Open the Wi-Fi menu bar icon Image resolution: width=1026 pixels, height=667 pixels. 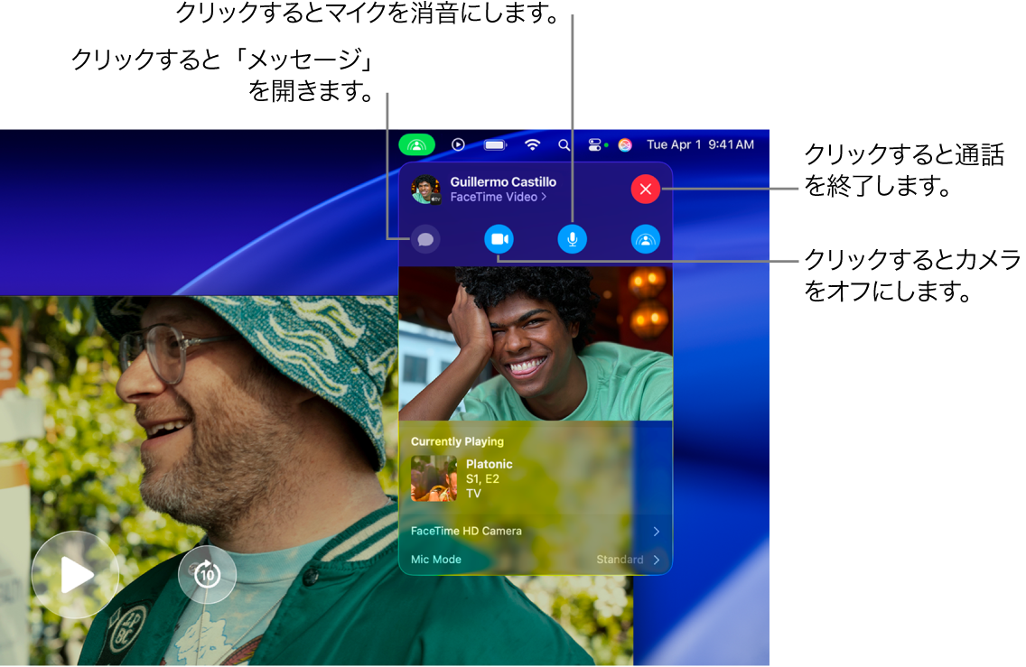pos(533,144)
